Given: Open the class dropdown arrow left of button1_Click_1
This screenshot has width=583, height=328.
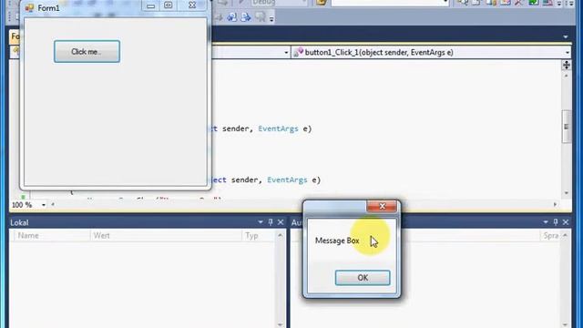Looking at the screenshot, I should point(286,53).
